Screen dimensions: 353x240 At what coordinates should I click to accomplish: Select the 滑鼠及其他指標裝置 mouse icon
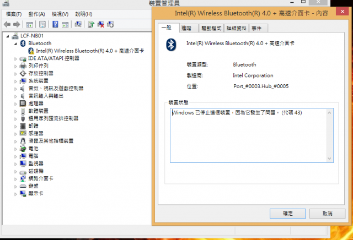tap(23, 141)
